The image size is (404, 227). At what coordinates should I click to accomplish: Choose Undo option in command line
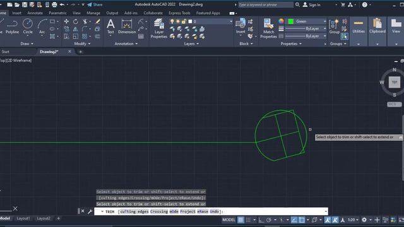coord(215,212)
